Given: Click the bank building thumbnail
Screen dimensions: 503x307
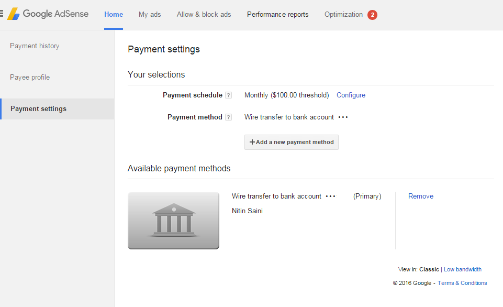Looking at the screenshot, I should point(174,221).
